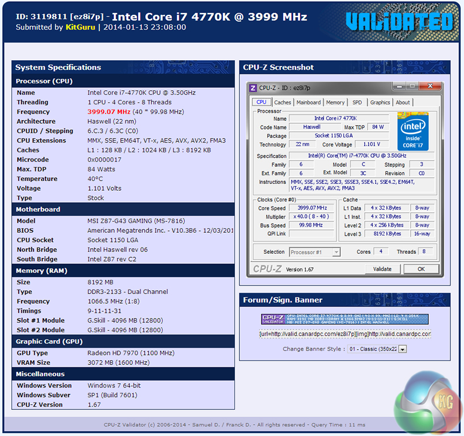Click the Memory (RAM) section header
This screenshot has height=436, width=464.
click(x=123, y=270)
